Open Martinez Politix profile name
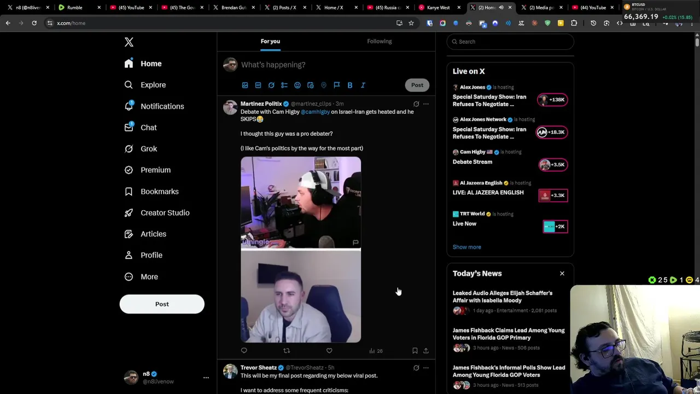 [x=261, y=104]
